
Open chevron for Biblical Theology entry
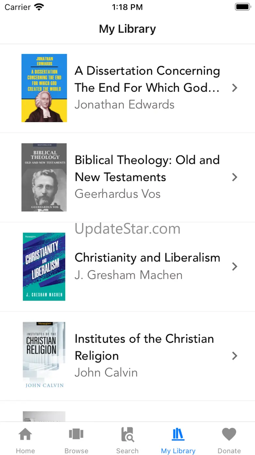(234, 177)
